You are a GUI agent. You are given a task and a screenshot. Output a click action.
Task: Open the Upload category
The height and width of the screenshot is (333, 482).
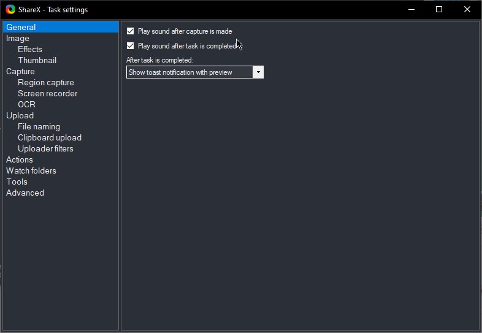pos(20,116)
